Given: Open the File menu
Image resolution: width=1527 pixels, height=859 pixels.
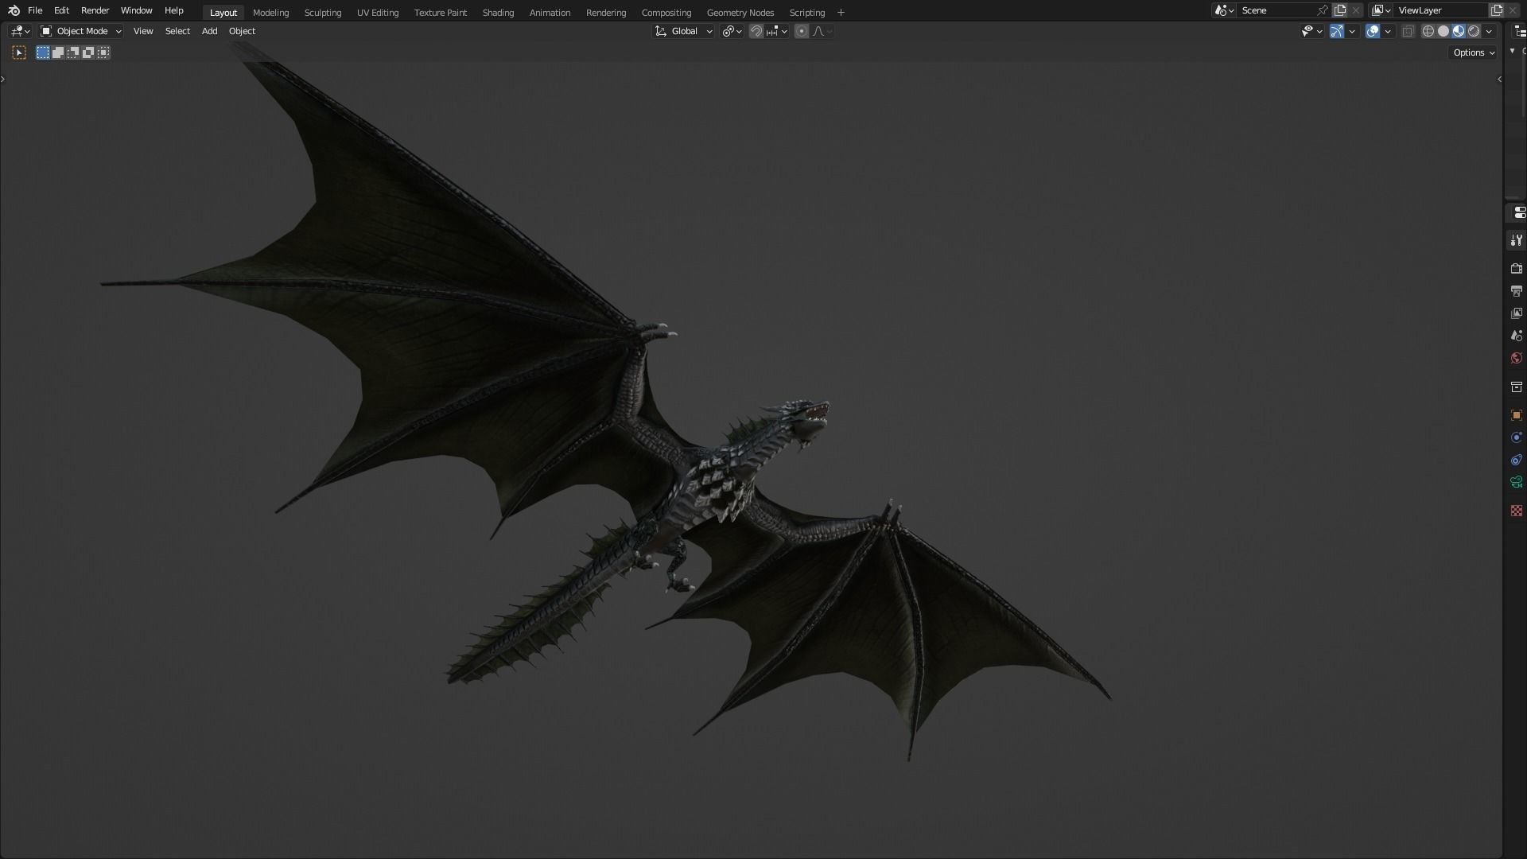Looking at the screenshot, I should tap(35, 10).
